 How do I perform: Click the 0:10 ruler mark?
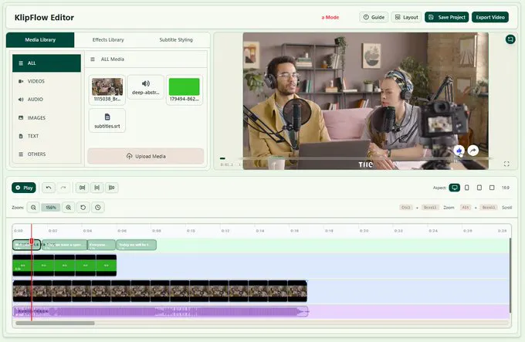click(191, 231)
